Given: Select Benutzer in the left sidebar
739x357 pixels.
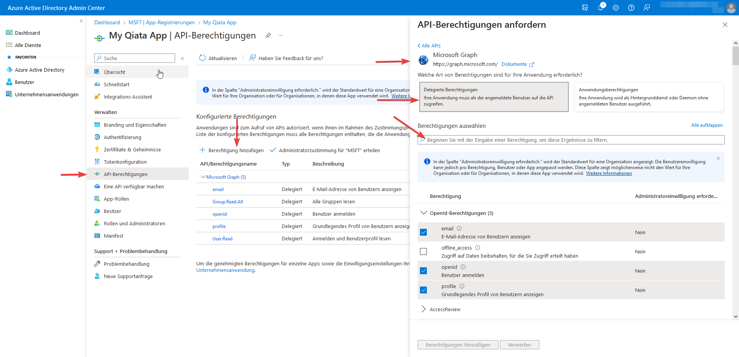Looking at the screenshot, I should (x=25, y=82).
